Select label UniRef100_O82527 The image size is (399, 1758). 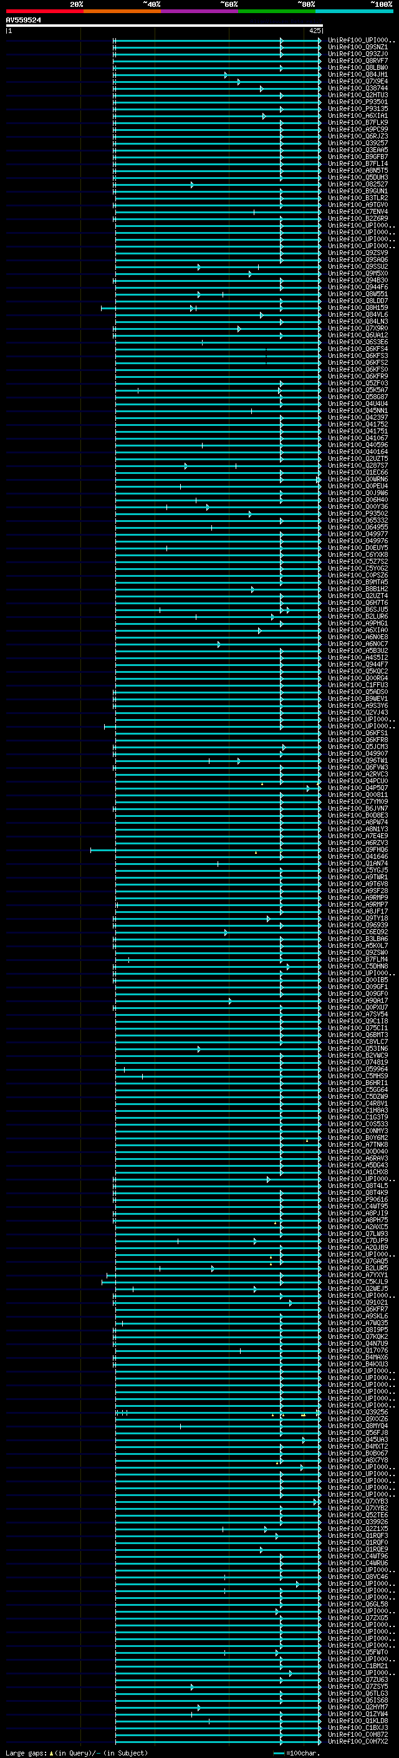[358, 184]
